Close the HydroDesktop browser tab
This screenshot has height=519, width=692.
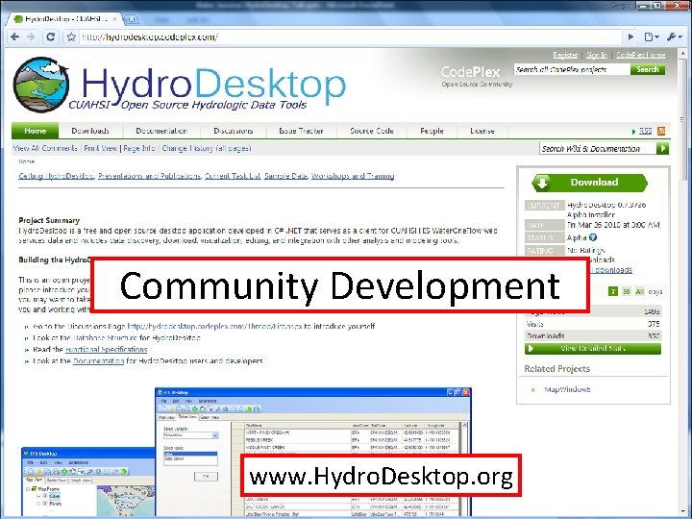point(114,19)
